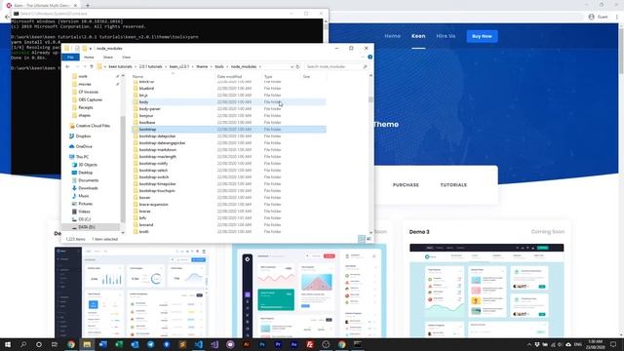This screenshot has height=351, width=624.
Task: Open Cortana from the taskbar
Action: coord(39,344)
